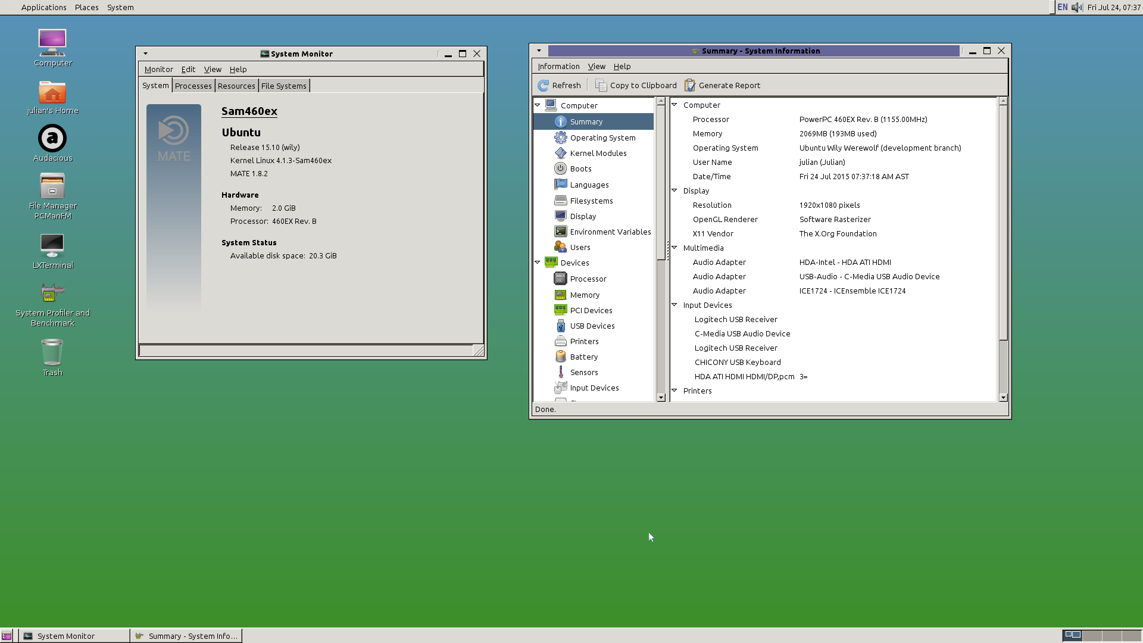The width and height of the screenshot is (1143, 643).
Task: Select the Battery sidebar item
Action: (583, 357)
